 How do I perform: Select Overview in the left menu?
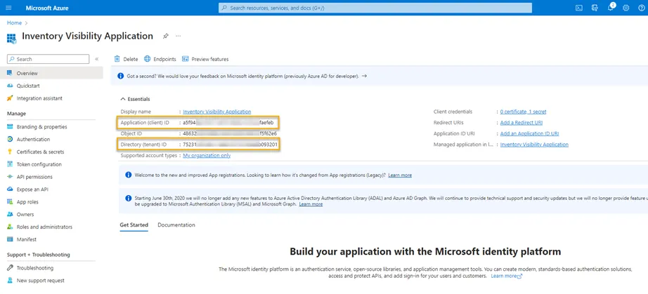point(51,73)
